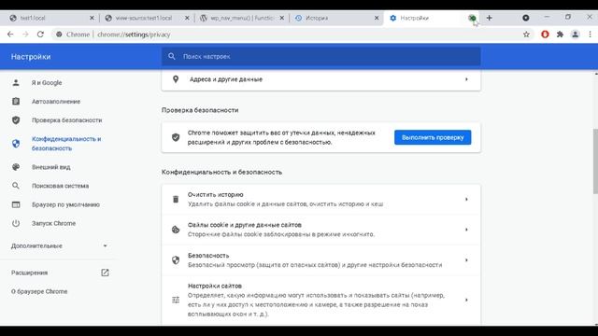Click the shield icon in Безопасность row
The height and width of the screenshot is (336, 598).
[176, 259]
